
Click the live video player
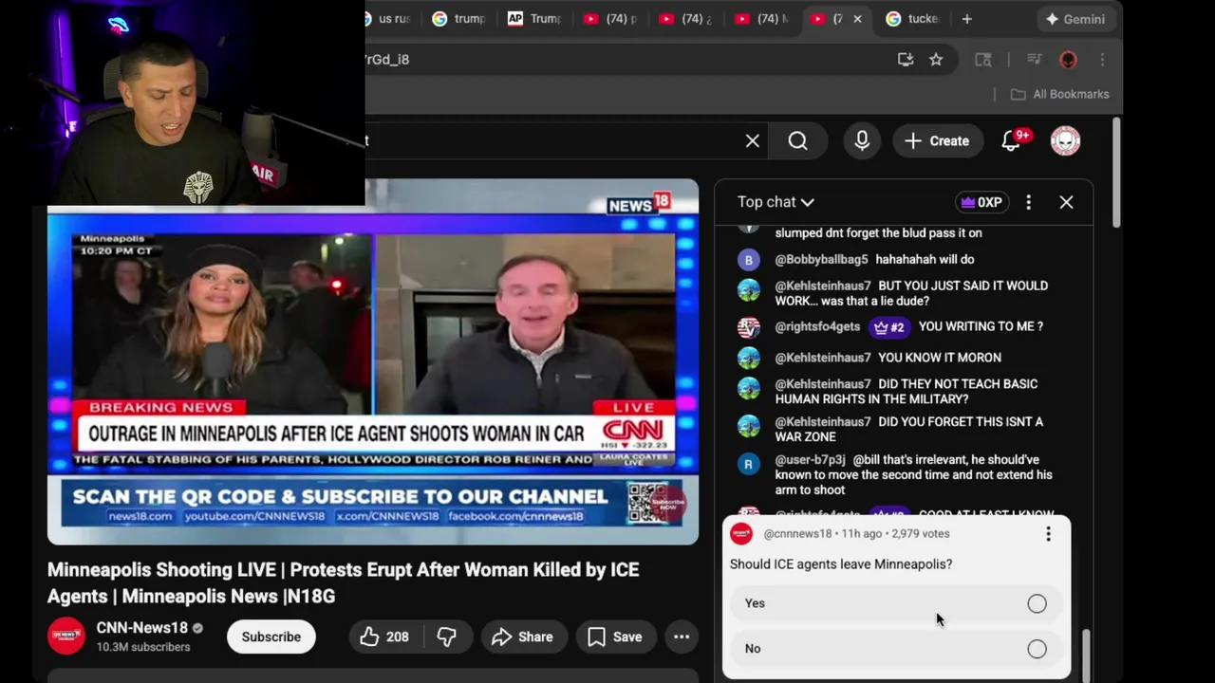(x=373, y=361)
